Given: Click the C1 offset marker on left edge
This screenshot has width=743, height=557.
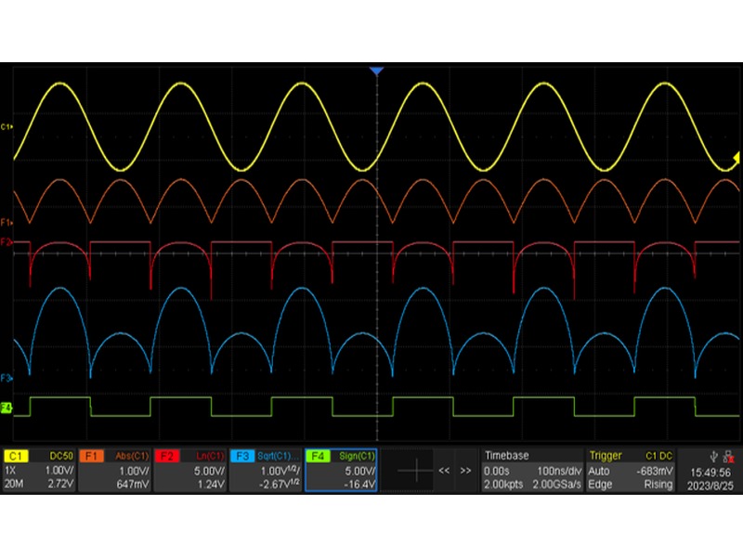Looking at the screenshot, I should pyautogui.click(x=7, y=125).
